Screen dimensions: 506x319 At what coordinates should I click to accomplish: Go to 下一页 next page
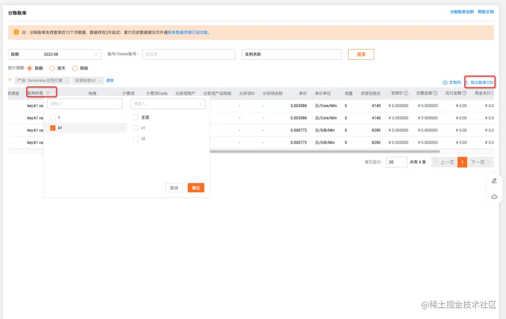click(480, 162)
